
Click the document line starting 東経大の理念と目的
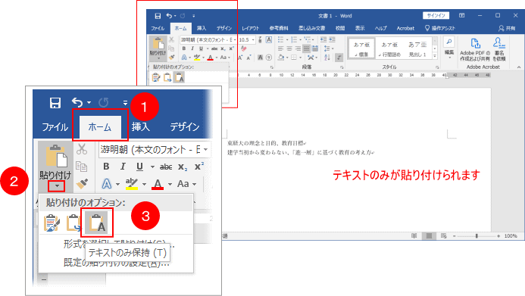267,143
